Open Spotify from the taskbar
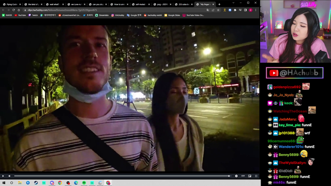 click(x=84, y=183)
